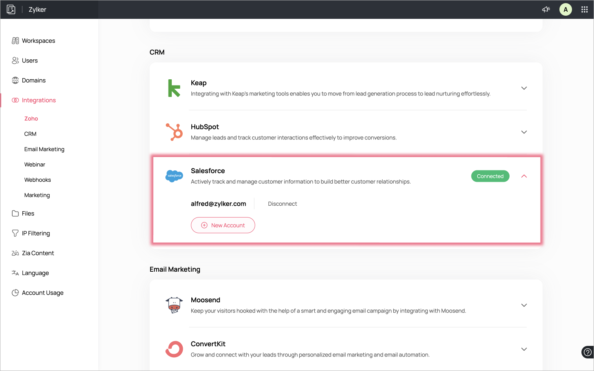The width and height of the screenshot is (594, 371).
Task: Expand the Keap integration row
Action: click(x=524, y=88)
